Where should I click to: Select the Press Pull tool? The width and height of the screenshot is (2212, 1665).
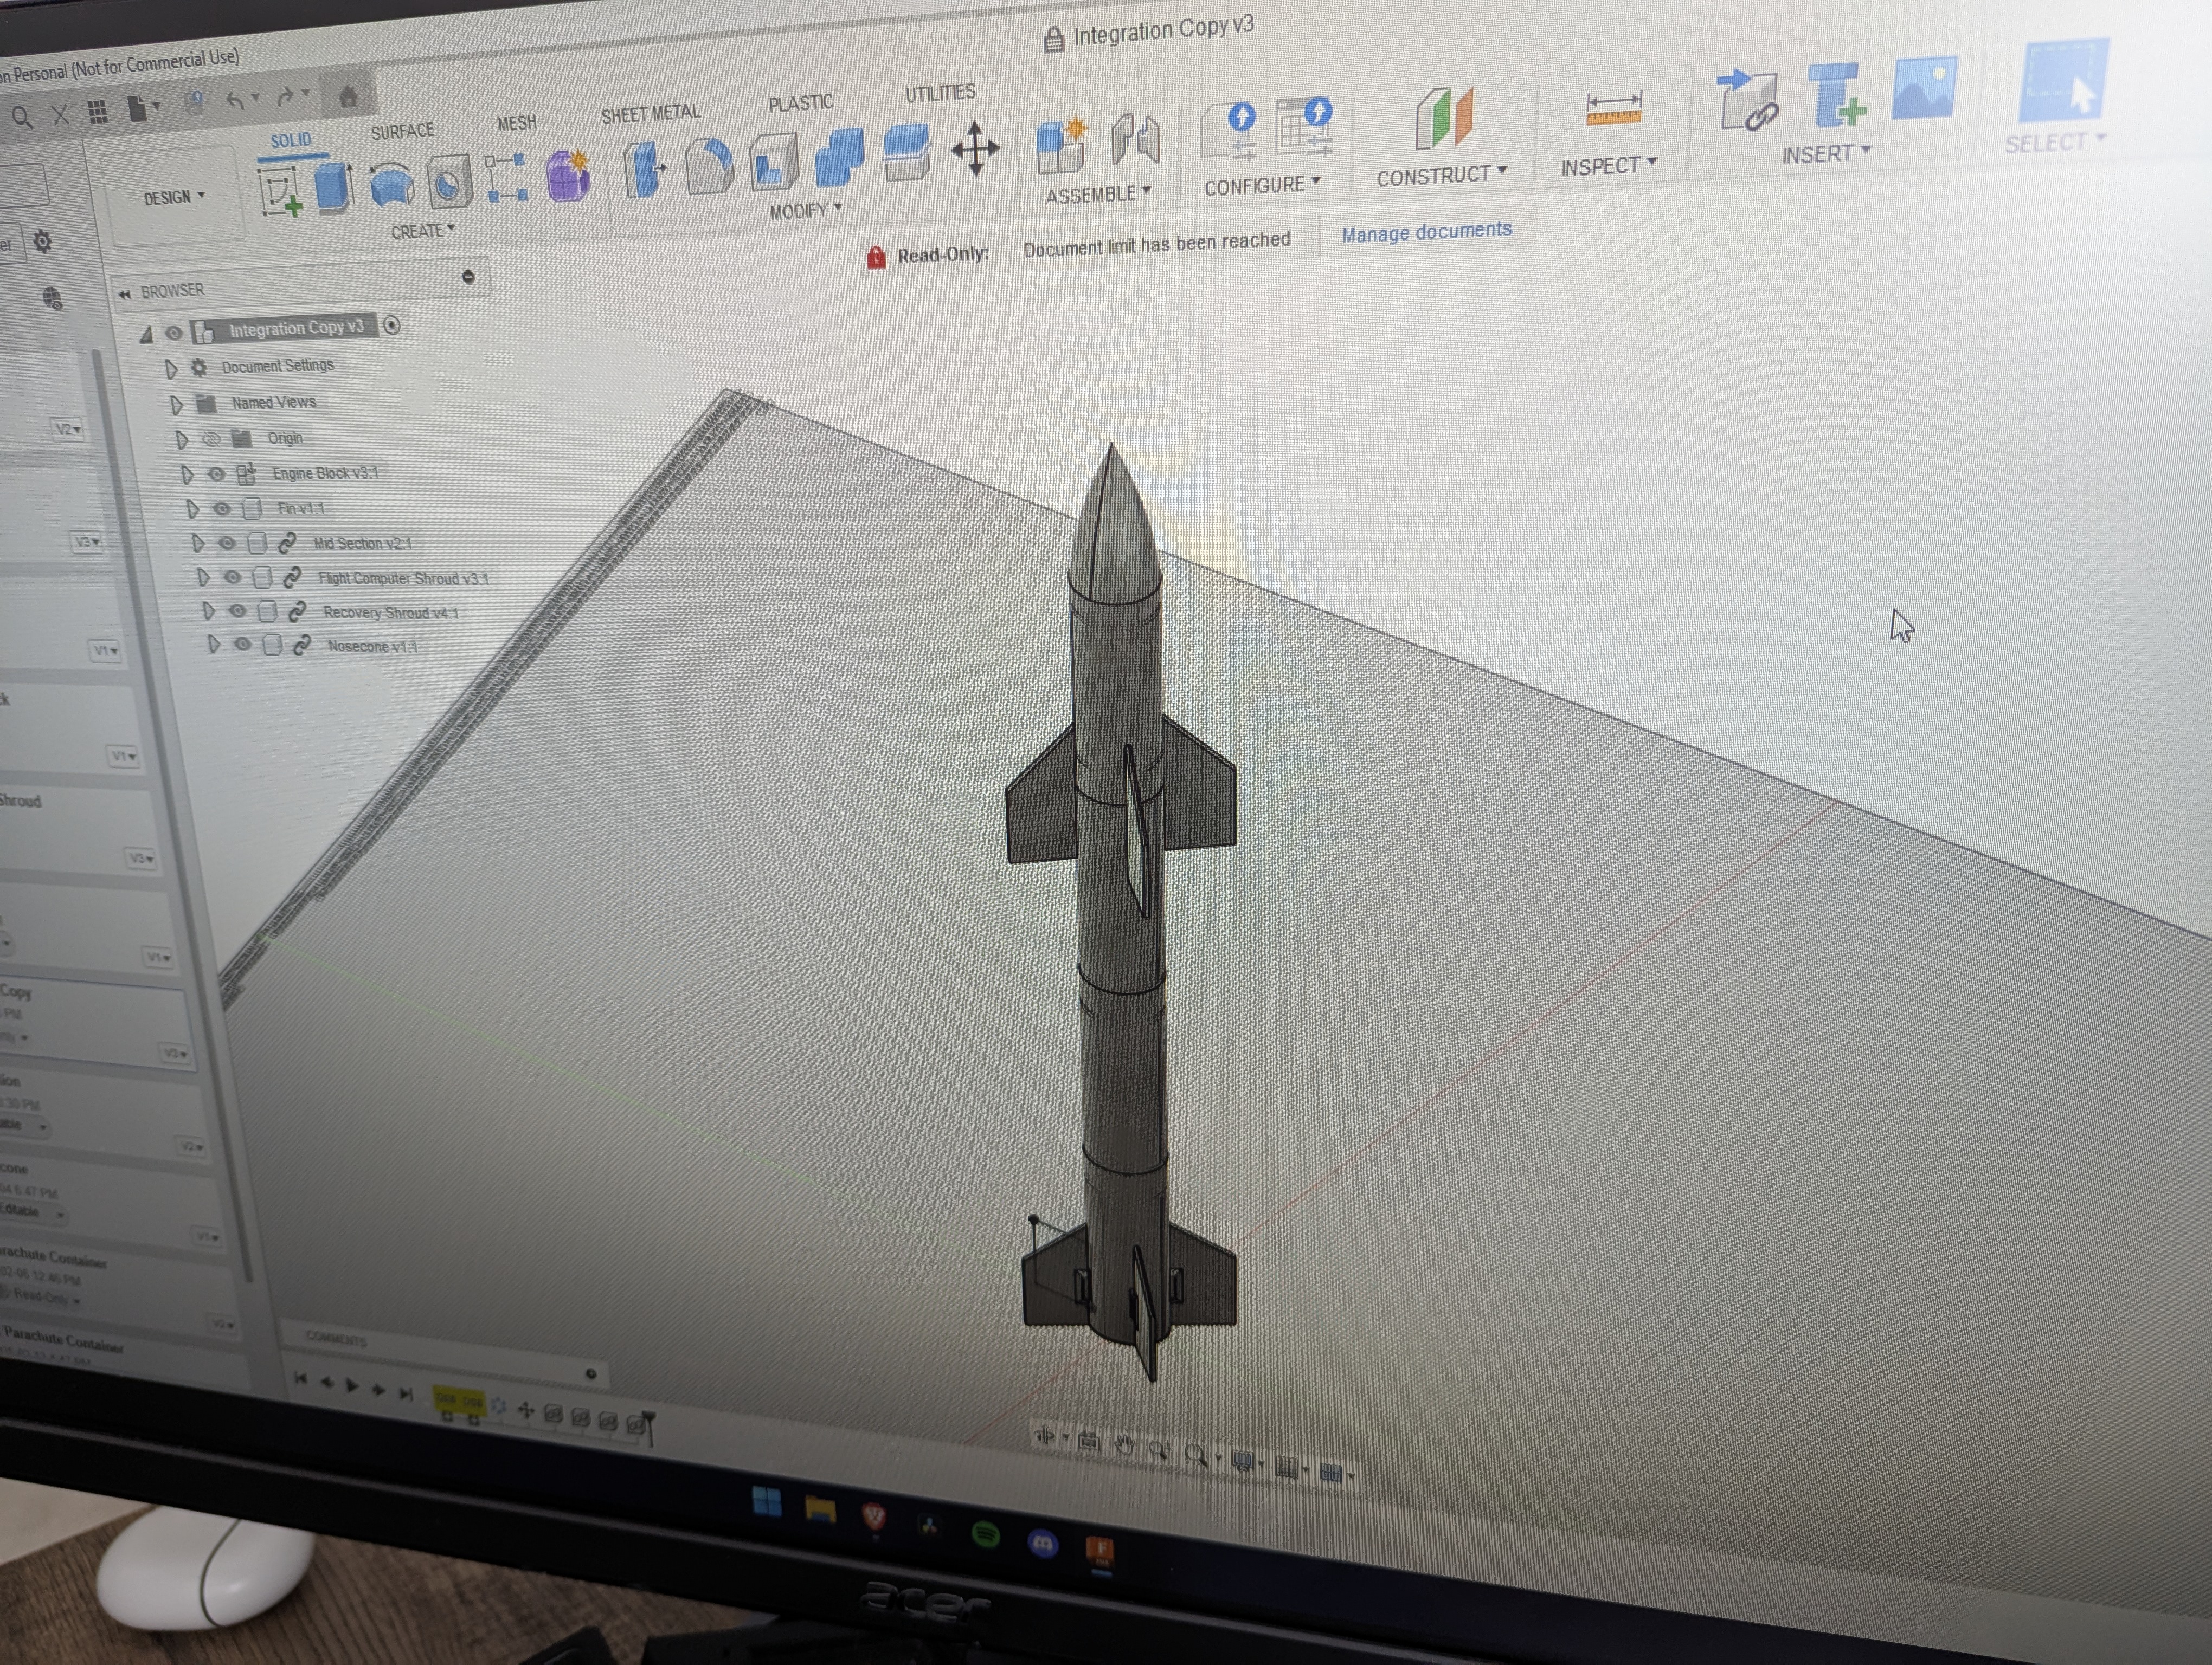[645, 169]
